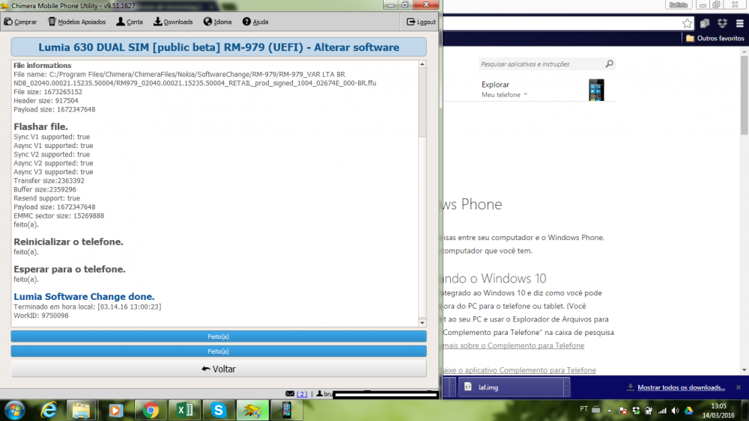This screenshot has height=421, width=749.
Task: Click the bookmark star in browser address bar
Action: (x=687, y=23)
